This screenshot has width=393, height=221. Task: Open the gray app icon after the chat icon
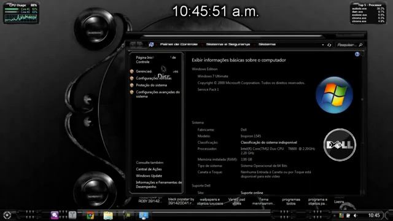[x=72, y=215]
